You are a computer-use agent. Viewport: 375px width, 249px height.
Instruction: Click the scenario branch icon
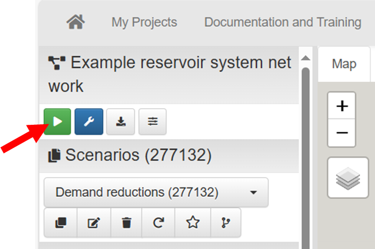point(225,223)
